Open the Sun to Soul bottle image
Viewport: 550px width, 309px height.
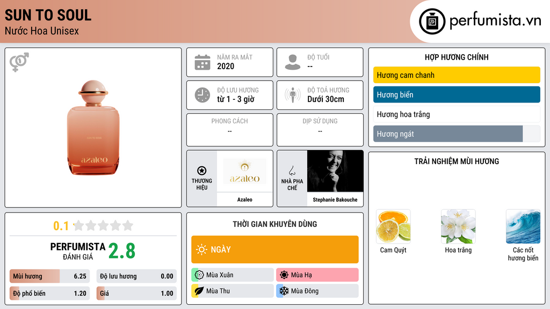click(93, 128)
